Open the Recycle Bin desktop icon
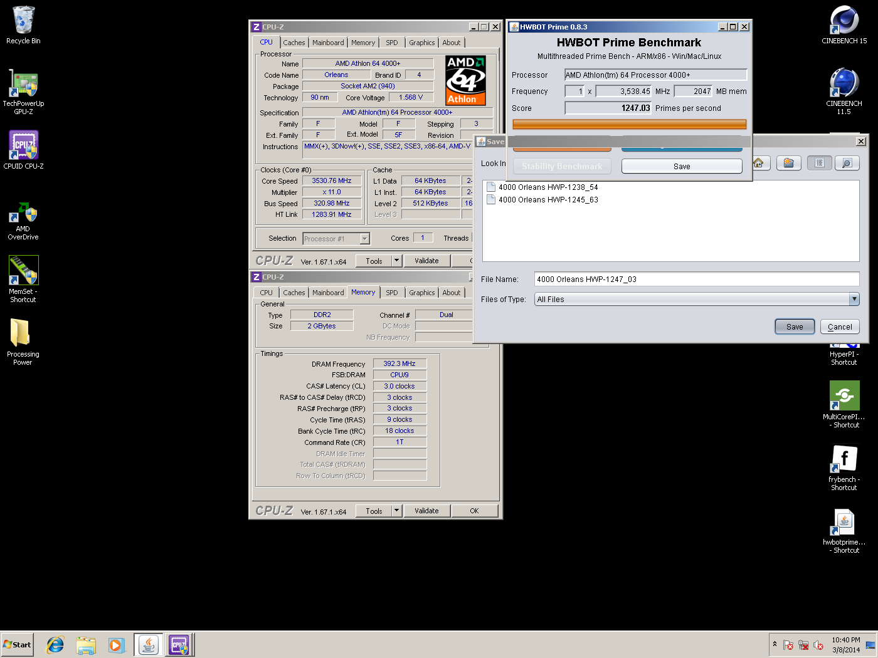Screen dimensions: 878x658 [x=23, y=25]
